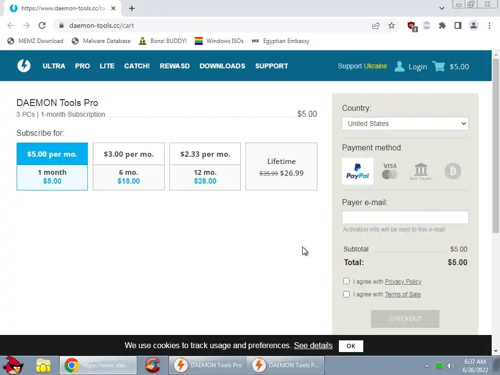Switch to Chrome taskbar window
This screenshot has width=500, height=375.
[x=98, y=365]
